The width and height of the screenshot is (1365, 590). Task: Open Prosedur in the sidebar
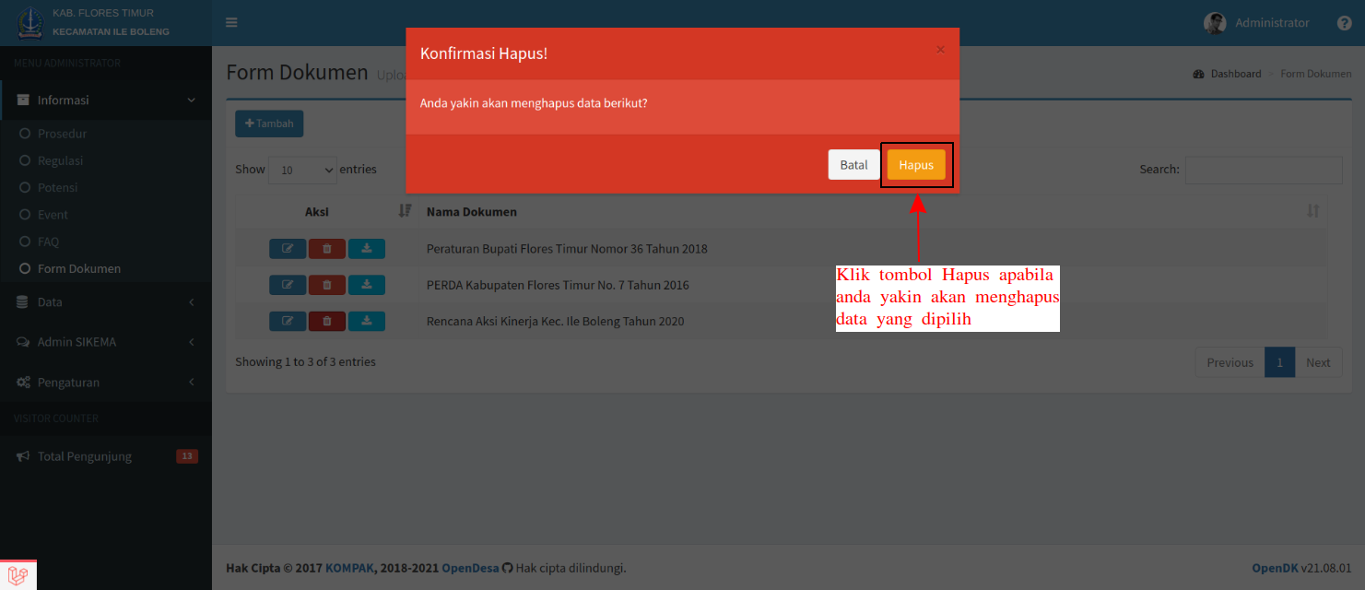pyautogui.click(x=62, y=134)
